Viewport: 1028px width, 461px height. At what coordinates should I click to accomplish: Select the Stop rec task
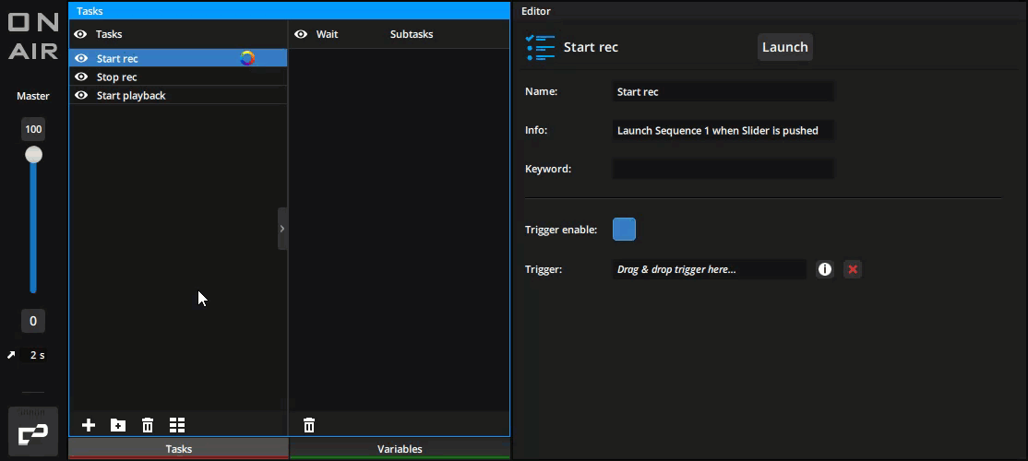178,77
